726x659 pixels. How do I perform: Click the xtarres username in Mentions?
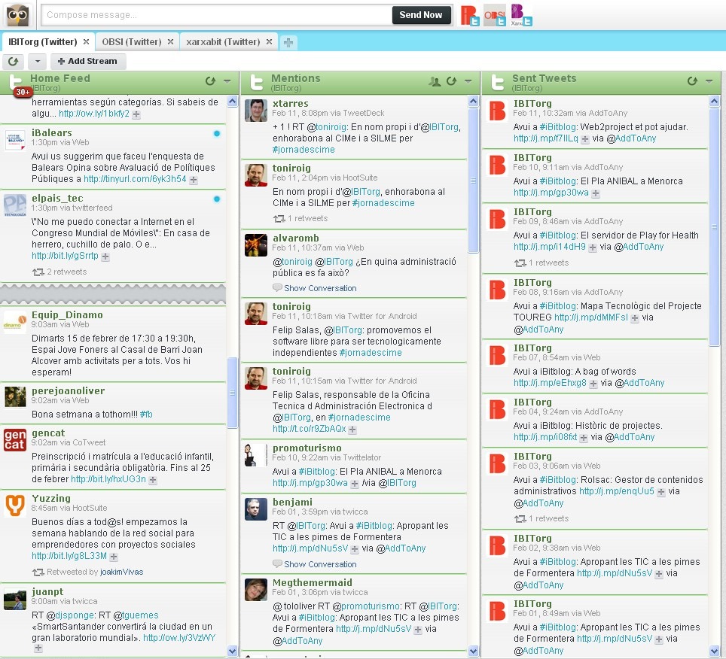coord(290,104)
